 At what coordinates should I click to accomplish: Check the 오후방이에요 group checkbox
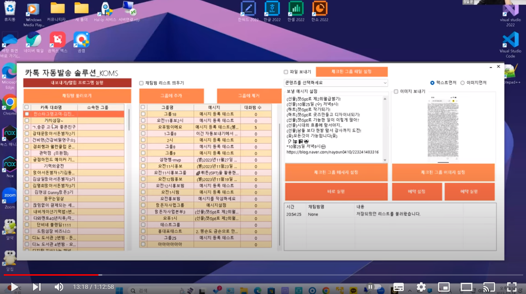143,127
